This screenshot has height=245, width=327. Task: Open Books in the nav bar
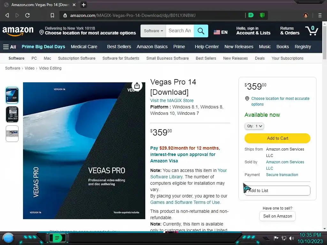283,47
